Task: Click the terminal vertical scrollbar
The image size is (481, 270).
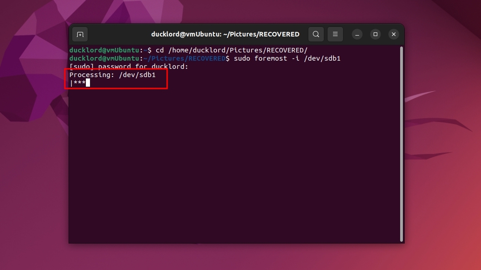Action: pos(402,144)
